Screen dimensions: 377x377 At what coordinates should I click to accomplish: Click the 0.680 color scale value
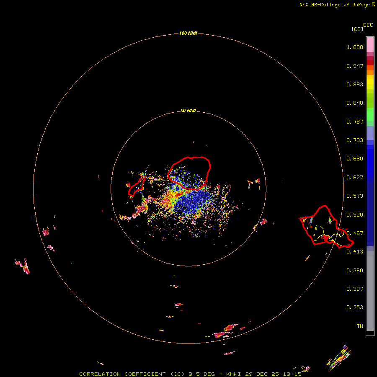pyautogui.click(x=355, y=159)
